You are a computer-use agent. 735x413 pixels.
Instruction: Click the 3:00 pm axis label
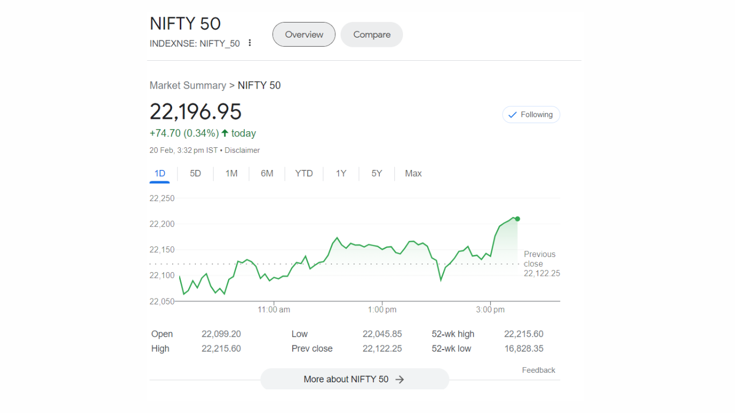(491, 310)
